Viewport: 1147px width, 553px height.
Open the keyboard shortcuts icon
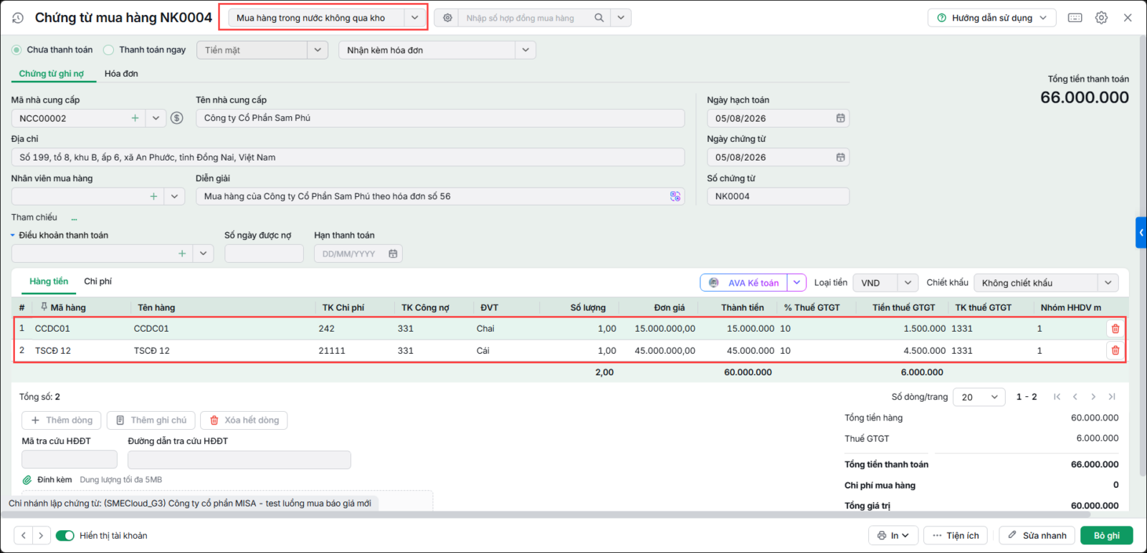1075,18
